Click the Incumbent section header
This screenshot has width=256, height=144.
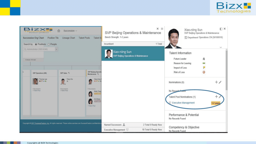tap(133, 44)
